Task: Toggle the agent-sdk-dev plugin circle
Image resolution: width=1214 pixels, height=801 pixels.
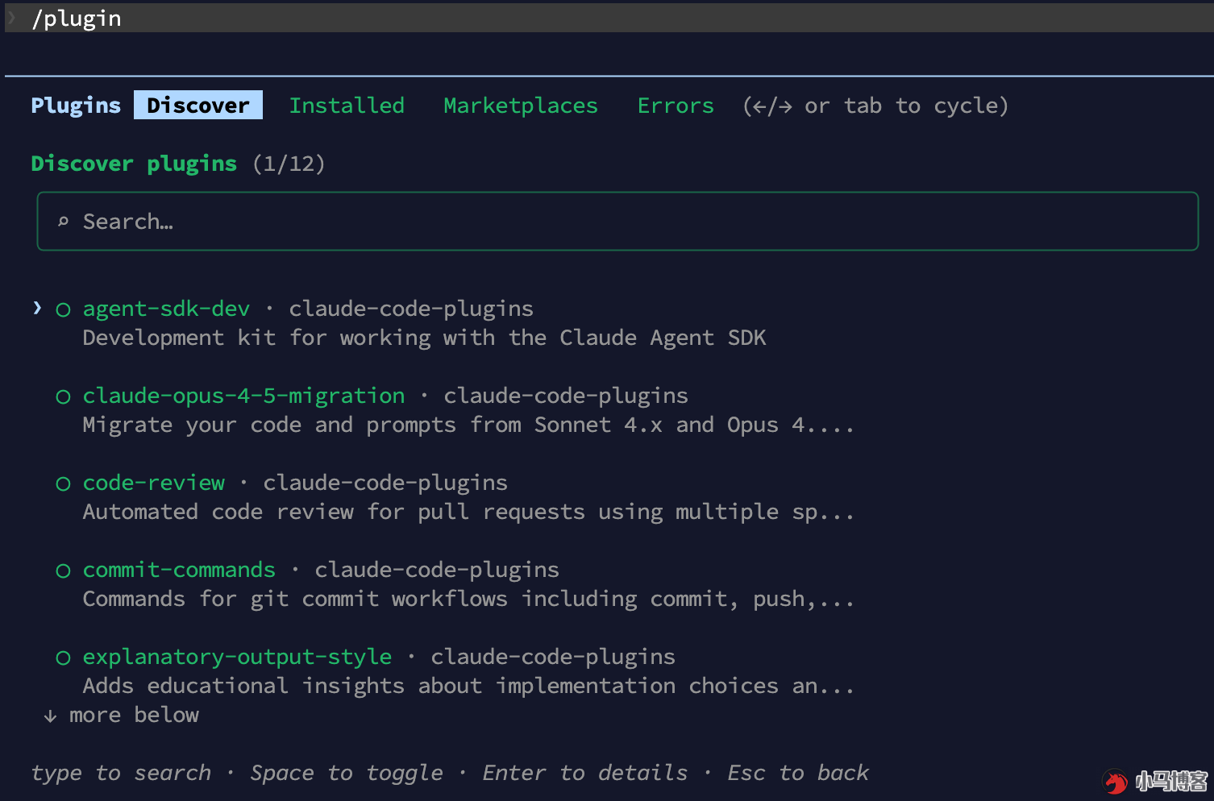Action: 63,309
